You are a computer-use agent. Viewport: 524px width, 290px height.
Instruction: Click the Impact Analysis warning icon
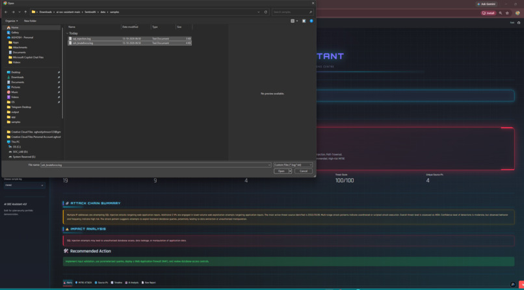point(67,229)
